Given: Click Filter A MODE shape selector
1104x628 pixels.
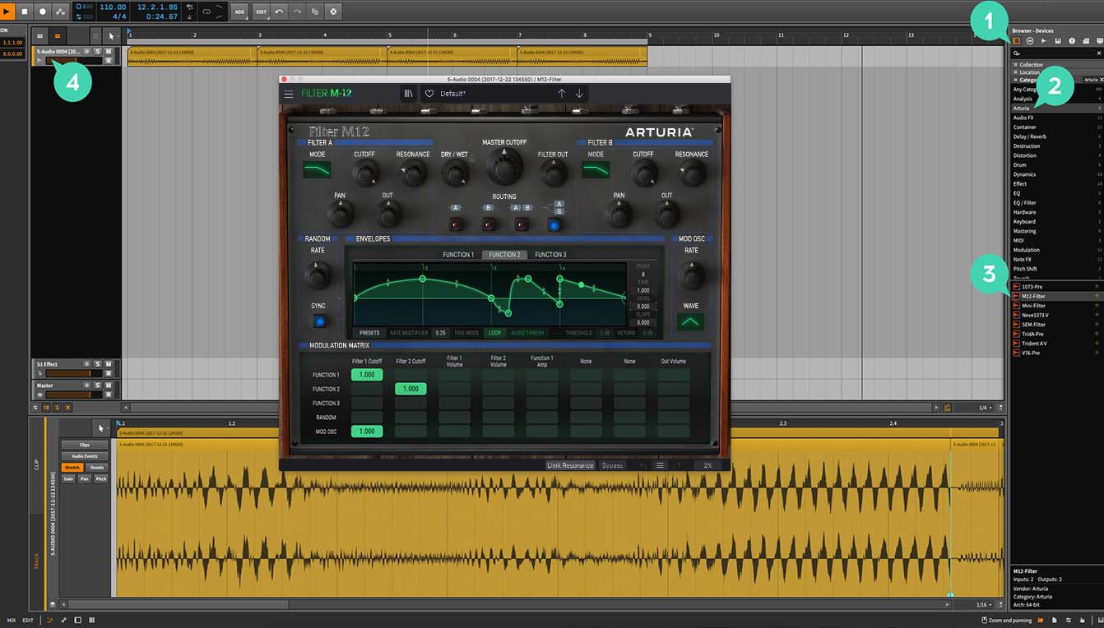Looking at the screenshot, I should point(318,169).
